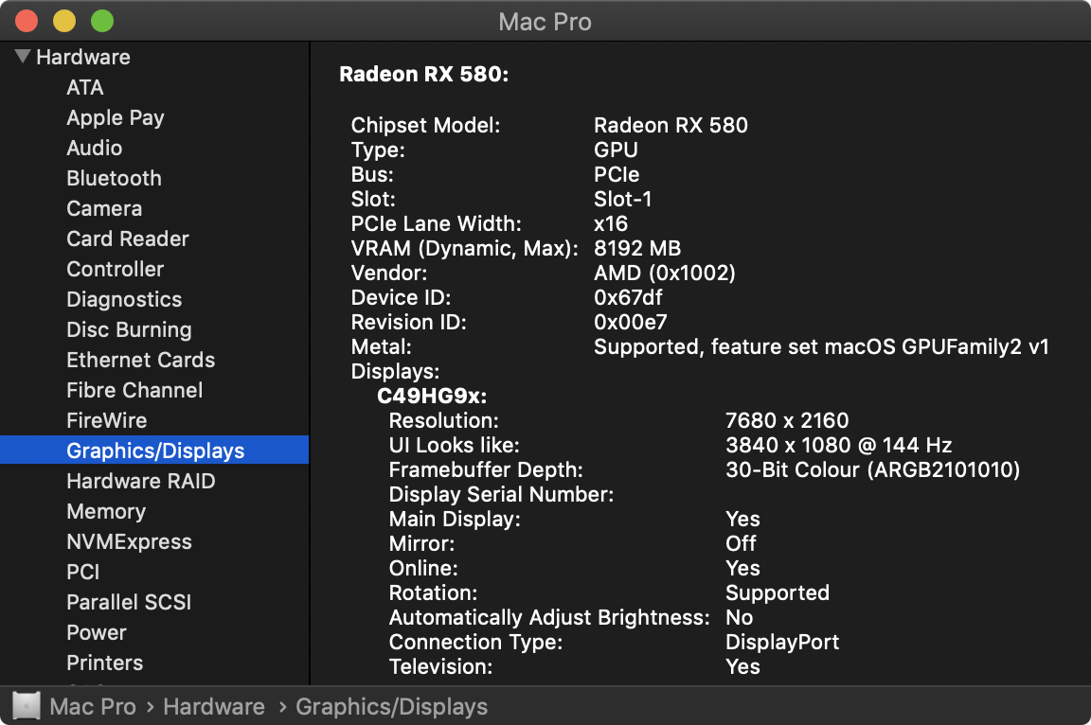Open Printers in the sidebar
Screen dimensions: 1091x725
[105, 663]
